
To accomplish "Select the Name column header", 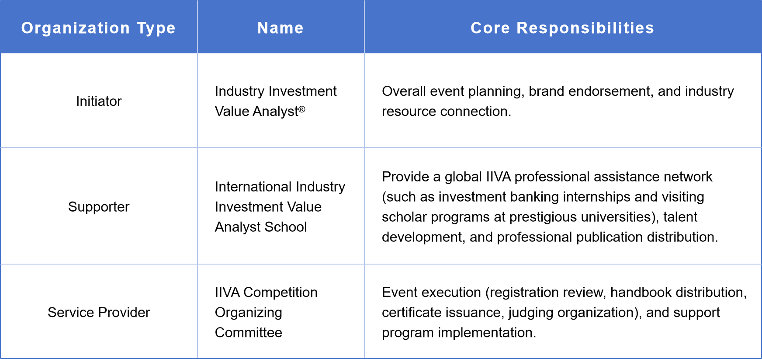I will pos(281,28).
